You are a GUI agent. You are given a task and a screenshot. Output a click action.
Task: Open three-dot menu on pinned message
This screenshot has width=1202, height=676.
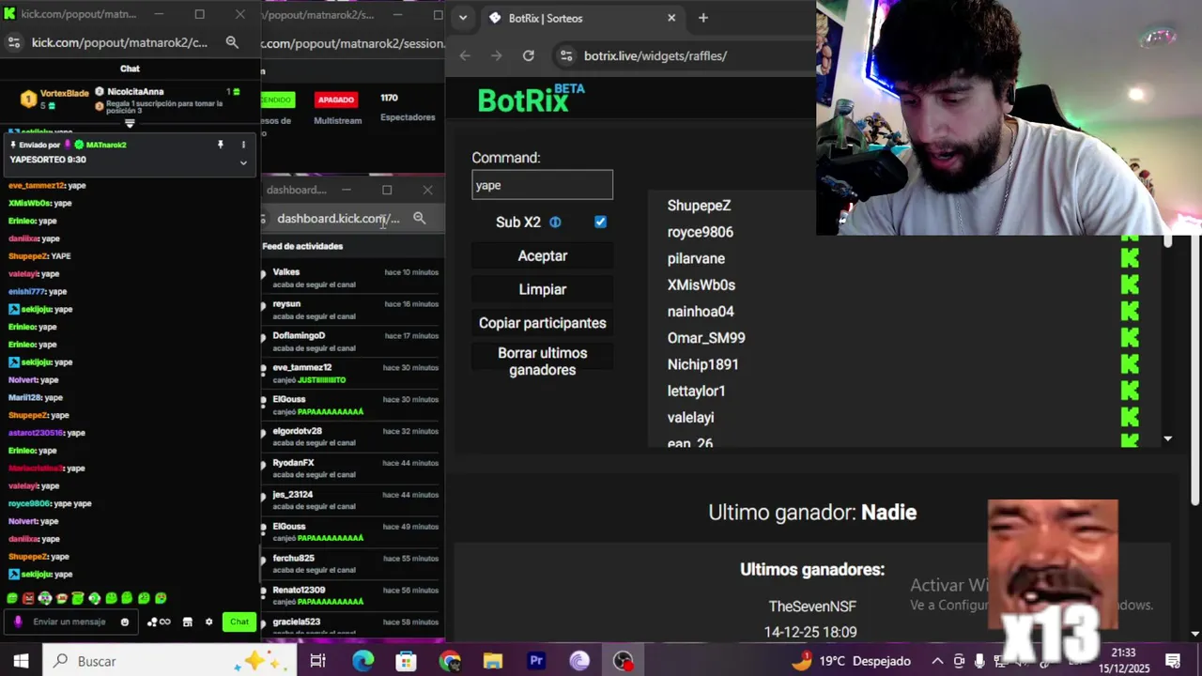(243, 145)
